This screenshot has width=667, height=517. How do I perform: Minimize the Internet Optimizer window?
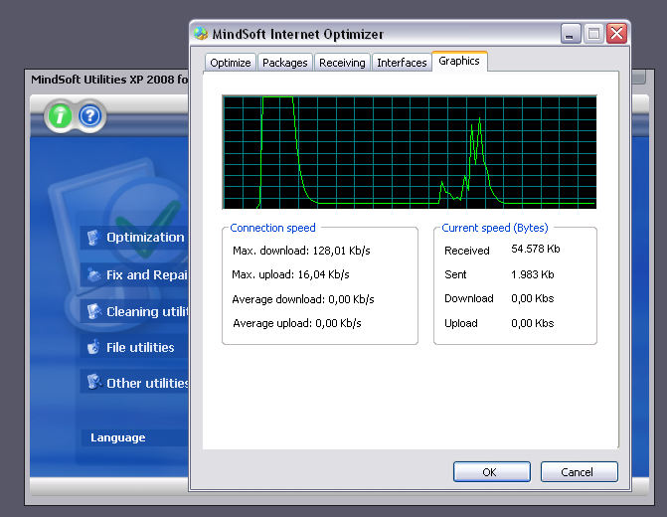coord(571,33)
